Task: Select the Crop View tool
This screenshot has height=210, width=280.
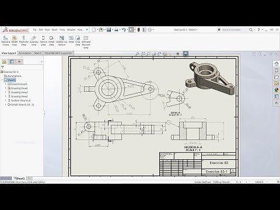Action: coord(78,41)
